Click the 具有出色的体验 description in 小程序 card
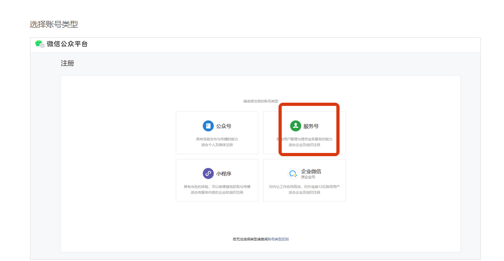Viewport: 504px width, 261px height. pyautogui.click(x=217, y=187)
